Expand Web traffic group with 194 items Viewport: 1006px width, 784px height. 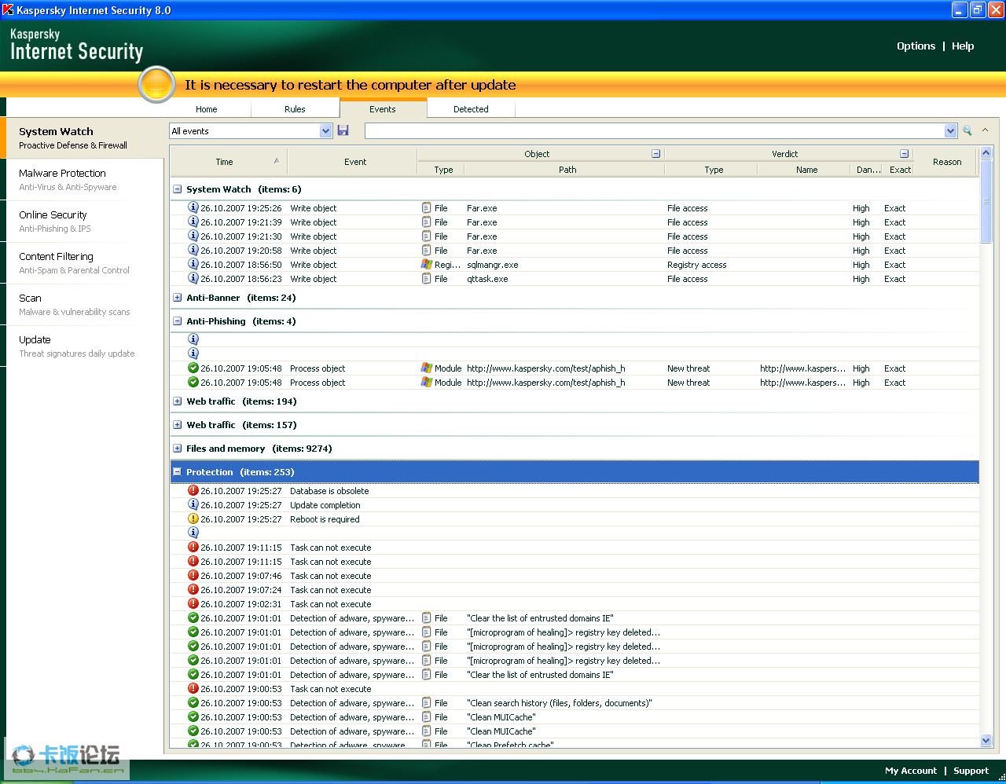[178, 401]
